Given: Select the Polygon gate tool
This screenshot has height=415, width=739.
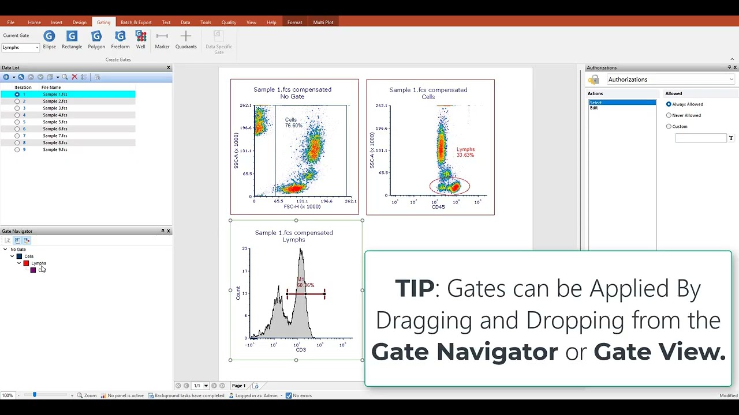Looking at the screenshot, I should click(96, 40).
